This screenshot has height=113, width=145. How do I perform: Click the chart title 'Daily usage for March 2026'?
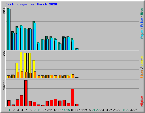[31, 4]
